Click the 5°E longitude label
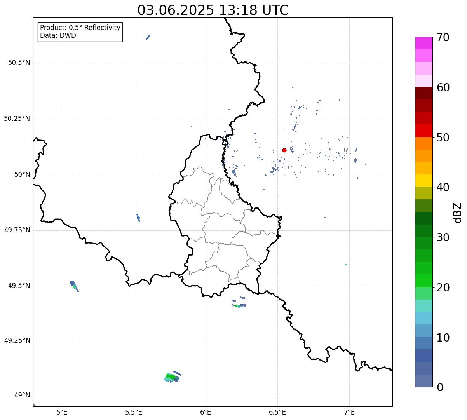Viewport: 467px width, 420px height. coord(62,412)
